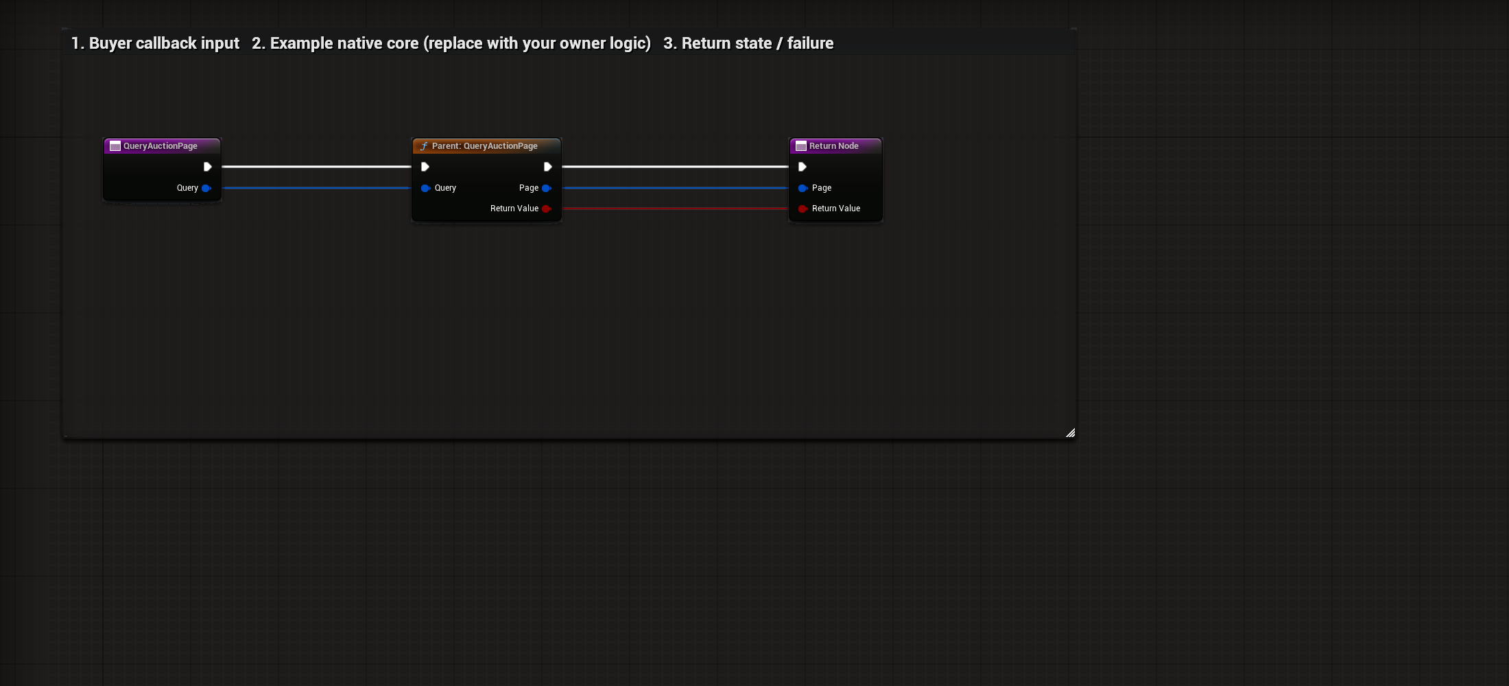Viewport: 1509px width, 686px height.
Task: Click the Parent node execution output pin
Action: click(547, 167)
